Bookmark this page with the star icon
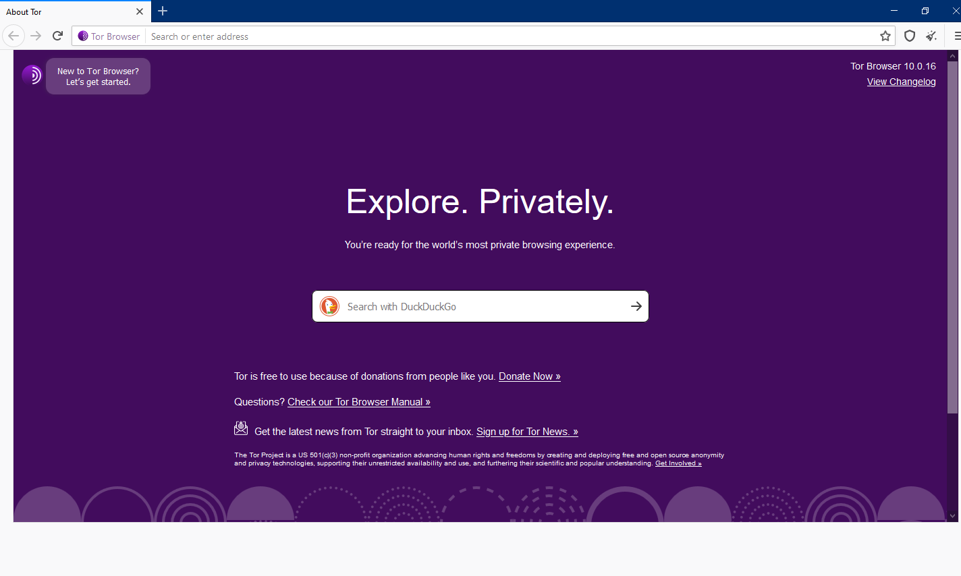Image resolution: width=961 pixels, height=576 pixels. [x=885, y=36]
